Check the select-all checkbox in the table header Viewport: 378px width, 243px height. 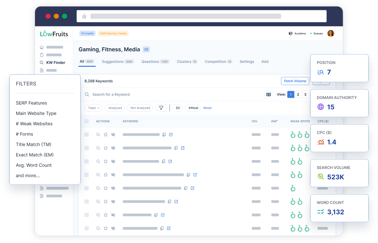point(86,121)
